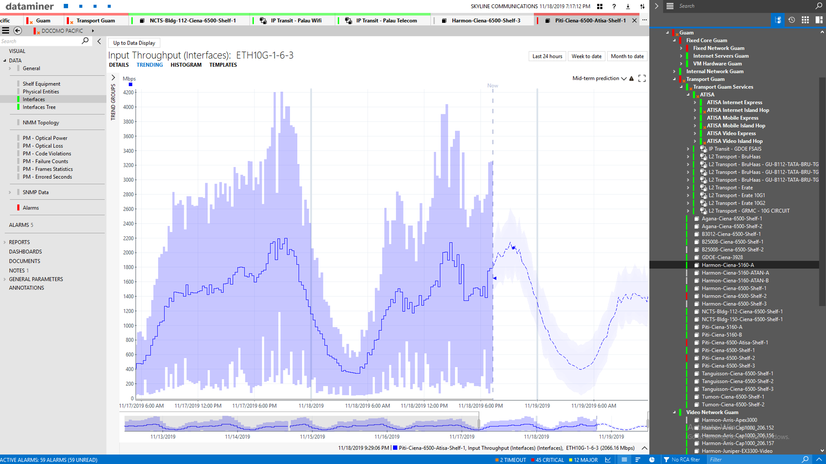
Task: Open the sidebar hamburger menu beside Search
Action: [x=670, y=6]
